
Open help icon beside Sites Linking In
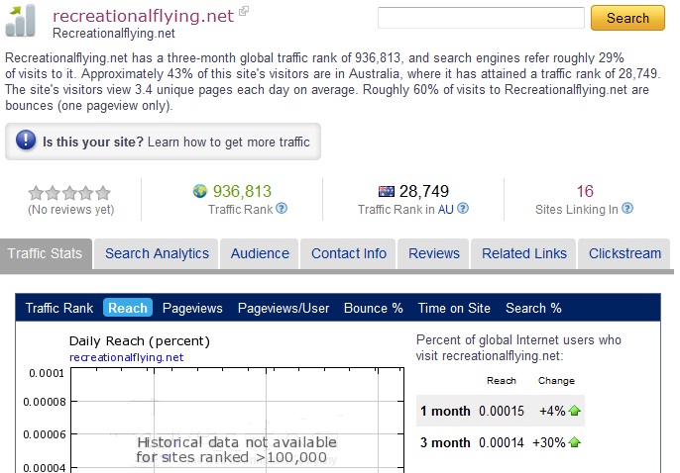(627, 209)
